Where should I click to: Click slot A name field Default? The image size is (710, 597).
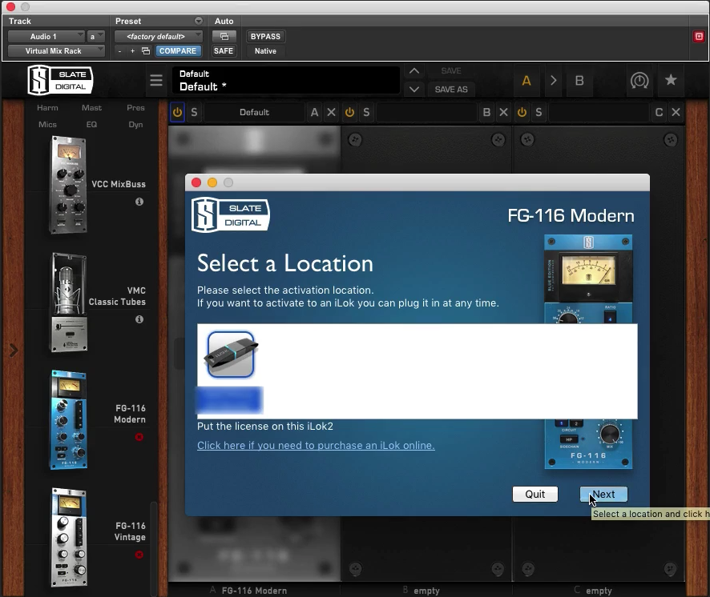coord(254,112)
